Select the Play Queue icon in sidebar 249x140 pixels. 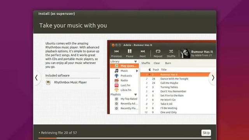[116, 66]
